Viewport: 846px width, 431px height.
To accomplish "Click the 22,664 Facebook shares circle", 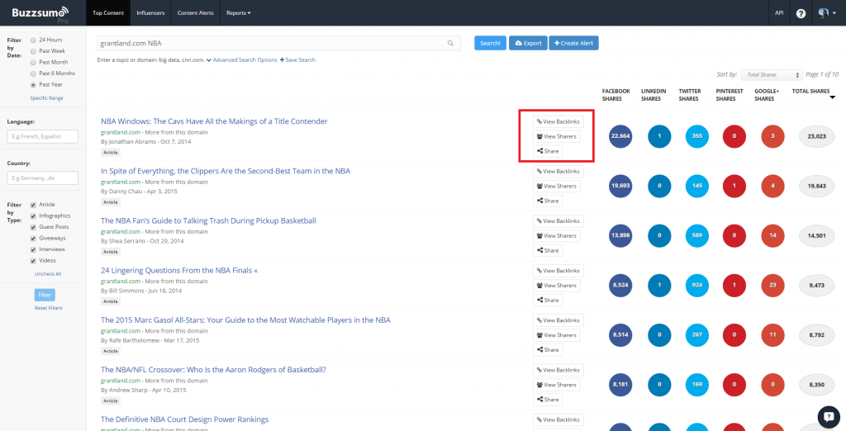I will tap(620, 136).
